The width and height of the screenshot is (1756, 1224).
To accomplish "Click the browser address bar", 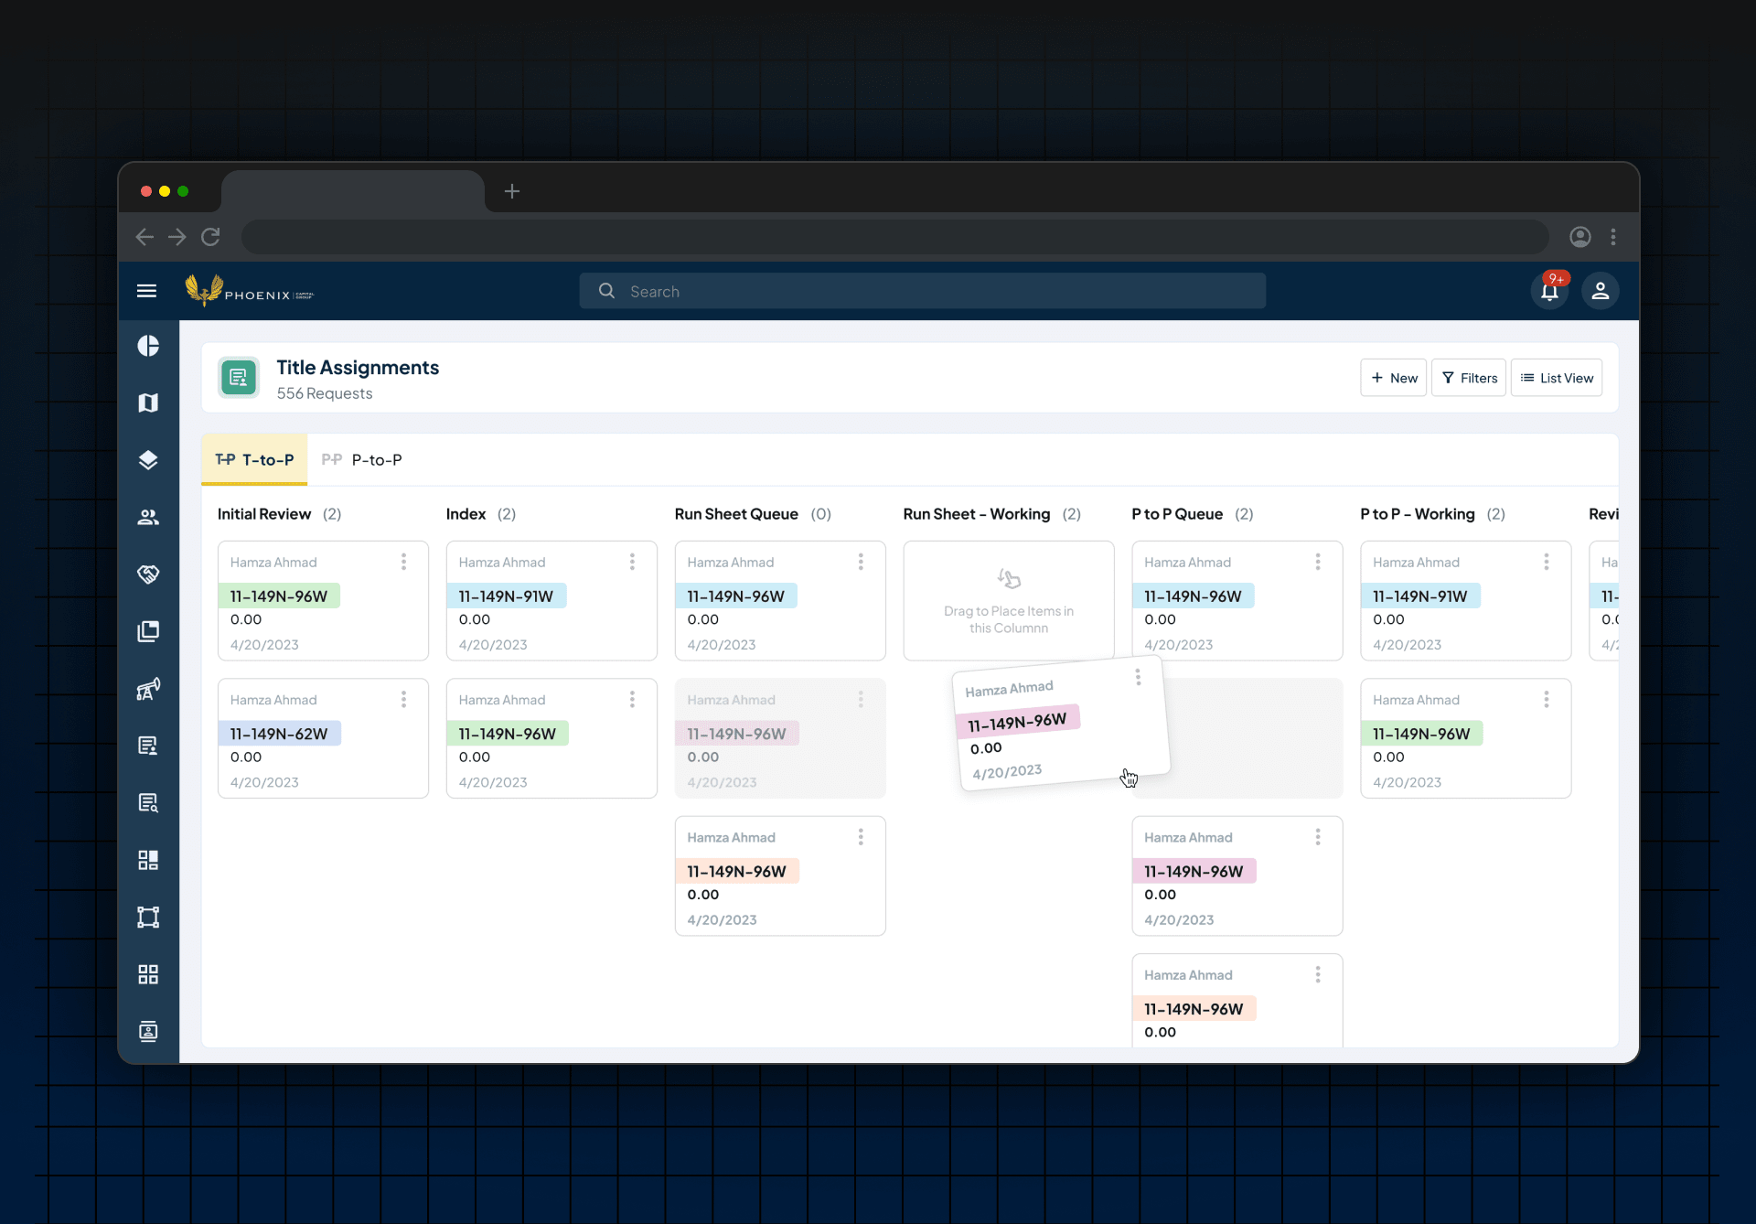I will coord(894,237).
